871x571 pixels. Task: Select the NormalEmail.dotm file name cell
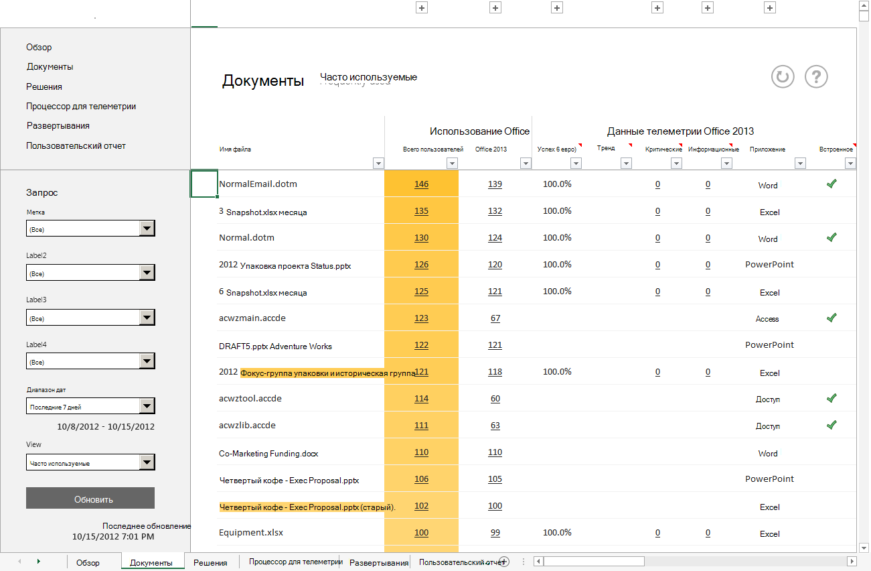tap(258, 184)
